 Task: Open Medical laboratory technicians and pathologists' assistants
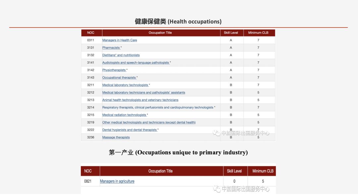(x=144, y=93)
